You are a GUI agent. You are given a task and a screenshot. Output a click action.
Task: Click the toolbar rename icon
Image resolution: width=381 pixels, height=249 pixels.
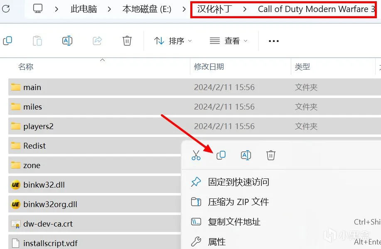coord(67,41)
